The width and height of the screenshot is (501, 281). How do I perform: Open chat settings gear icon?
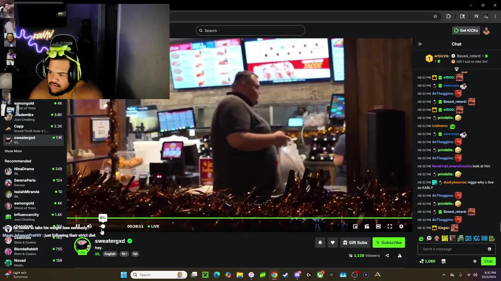click(475, 261)
